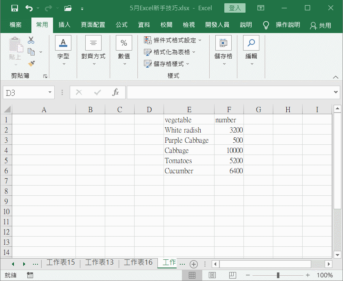Open the Name Box dropdown arrow

50,93
